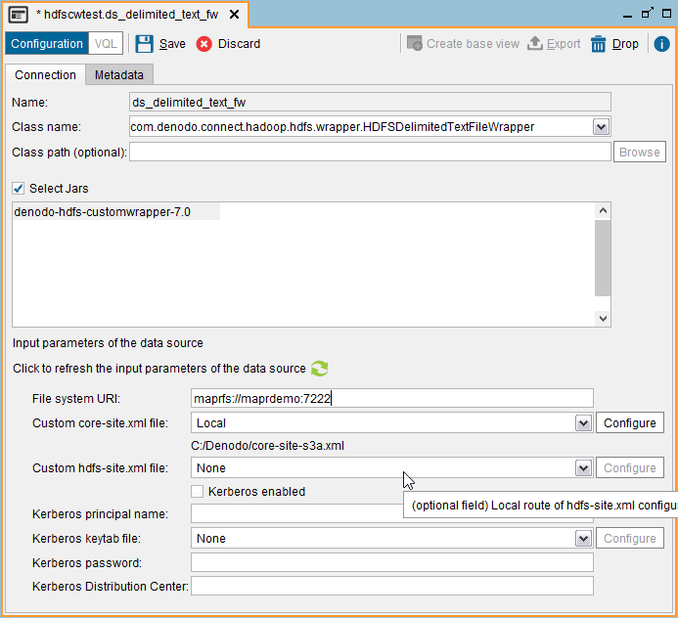Click the jars list scrollbar thumb
678x618 pixels.
(603, 258)
